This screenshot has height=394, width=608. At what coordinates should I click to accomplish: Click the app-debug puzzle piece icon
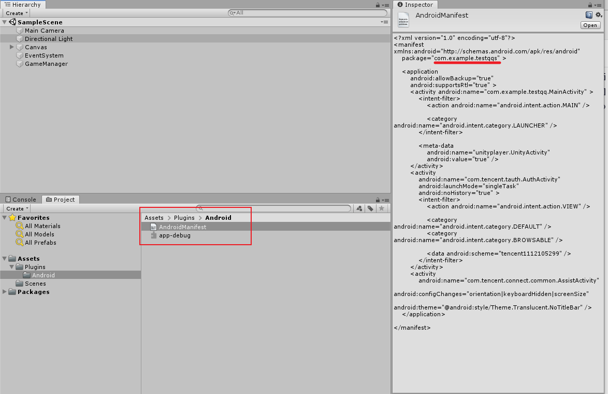(x=153, y=235)
